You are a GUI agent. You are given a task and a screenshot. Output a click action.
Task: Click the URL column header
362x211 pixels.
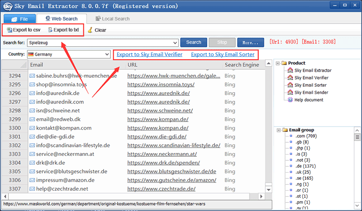click(175, 65)
